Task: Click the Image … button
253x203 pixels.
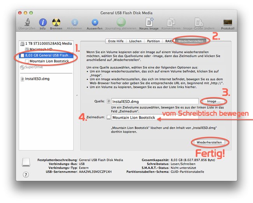Action: 213,101
